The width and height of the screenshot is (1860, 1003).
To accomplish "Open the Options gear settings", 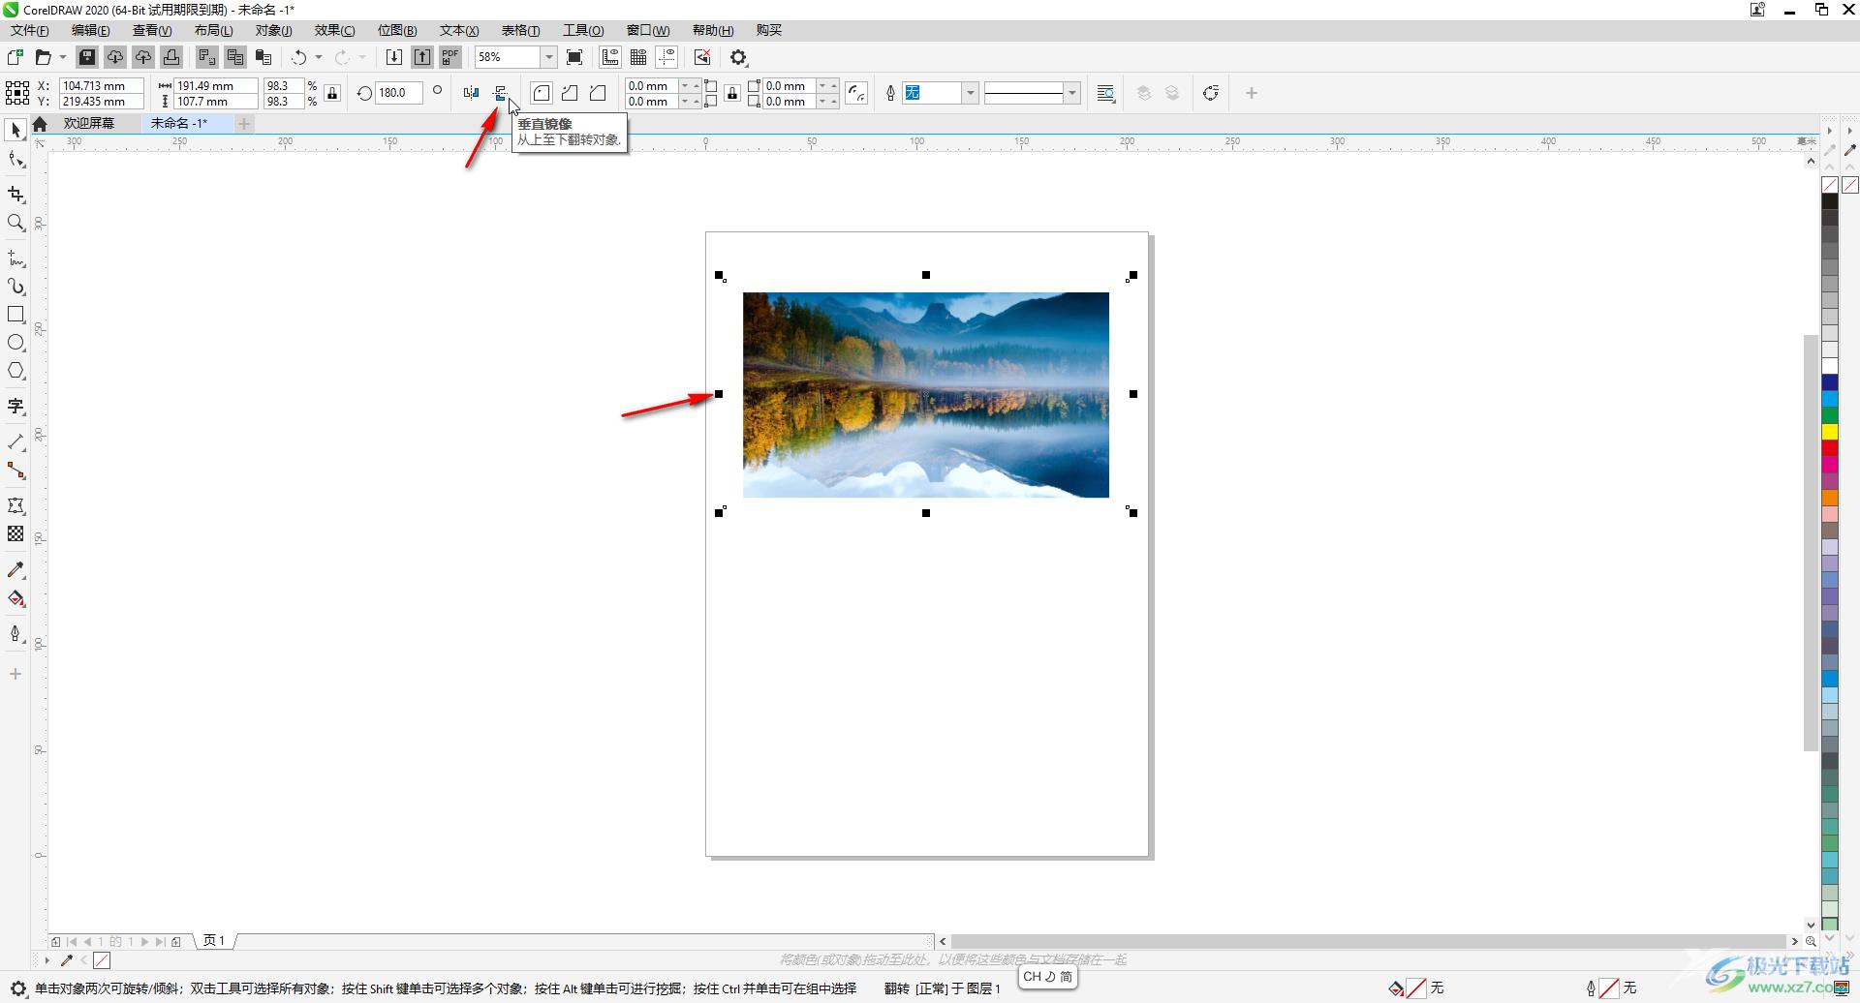I will click(739, 57).
